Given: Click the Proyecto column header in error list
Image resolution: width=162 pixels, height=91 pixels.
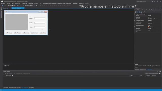Looking at the screenshot, I should click(154, 76).
